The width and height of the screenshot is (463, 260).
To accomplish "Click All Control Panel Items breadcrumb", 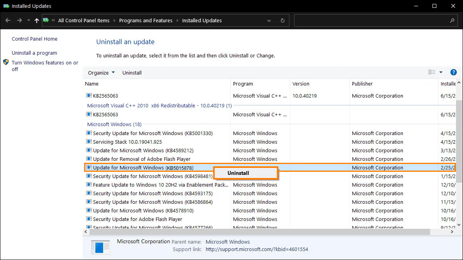I will tap(84, 21).
